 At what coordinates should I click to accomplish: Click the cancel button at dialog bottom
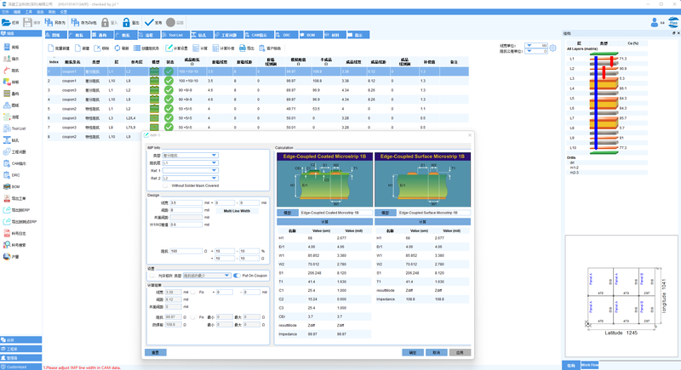coord(437,353)
